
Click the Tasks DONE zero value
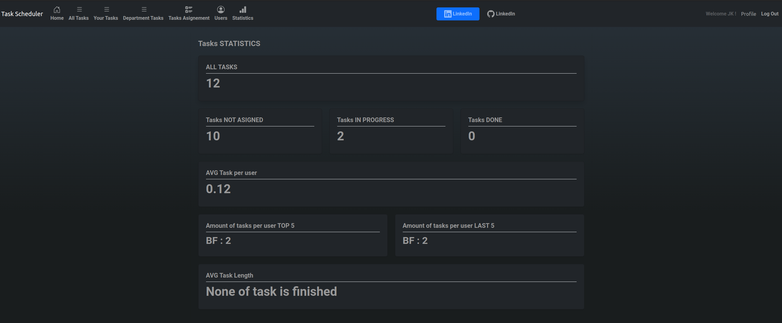(x=471, y=136)
